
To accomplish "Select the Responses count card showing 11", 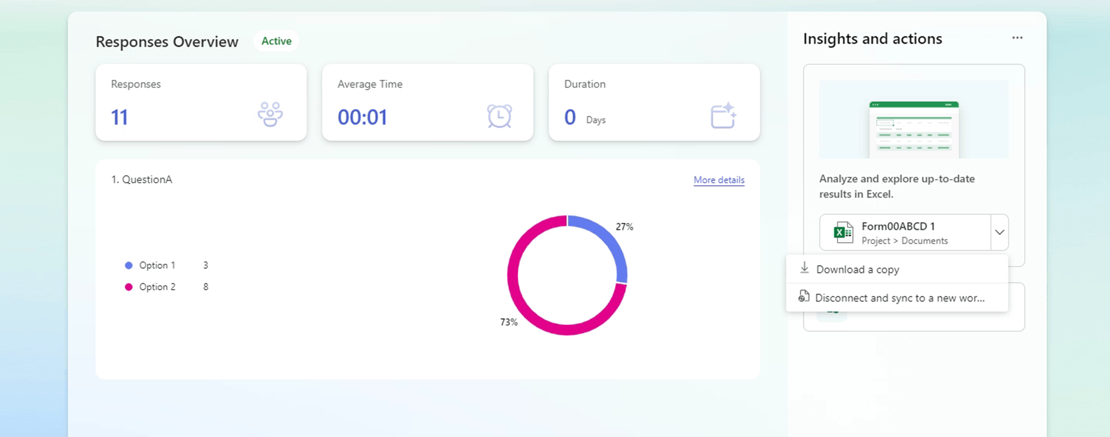I will pyautogui.click(x=201, y=102).
